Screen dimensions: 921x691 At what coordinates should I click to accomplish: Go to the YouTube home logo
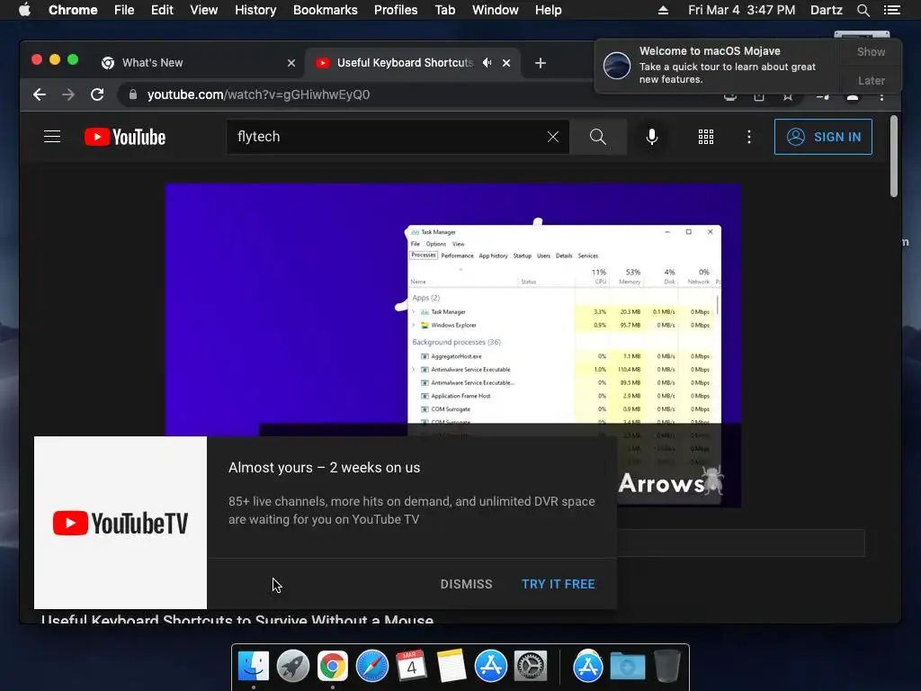pyautogui.click(x=125, y=137)
